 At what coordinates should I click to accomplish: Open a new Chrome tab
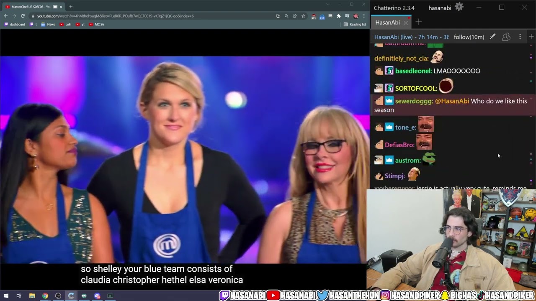coord(71,7)
